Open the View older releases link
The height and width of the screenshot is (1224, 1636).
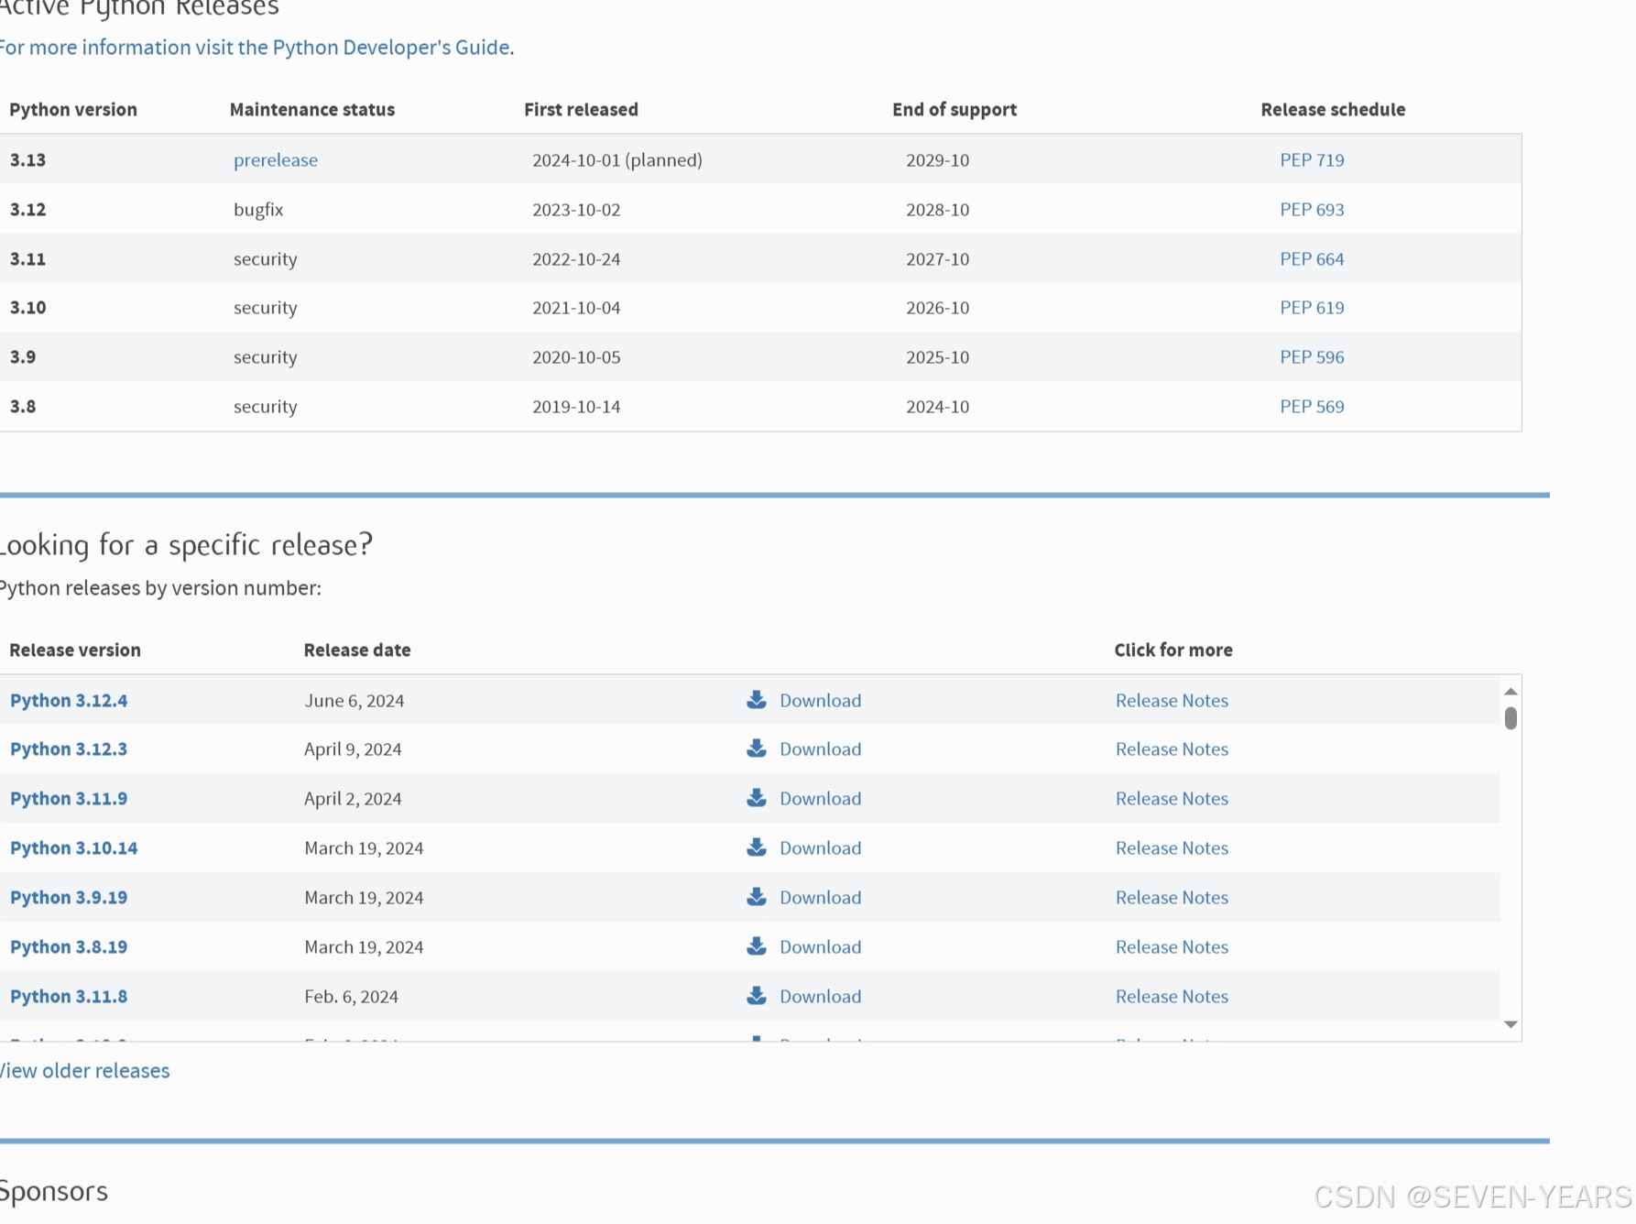pyautogui.click(x=84, y=1070)
